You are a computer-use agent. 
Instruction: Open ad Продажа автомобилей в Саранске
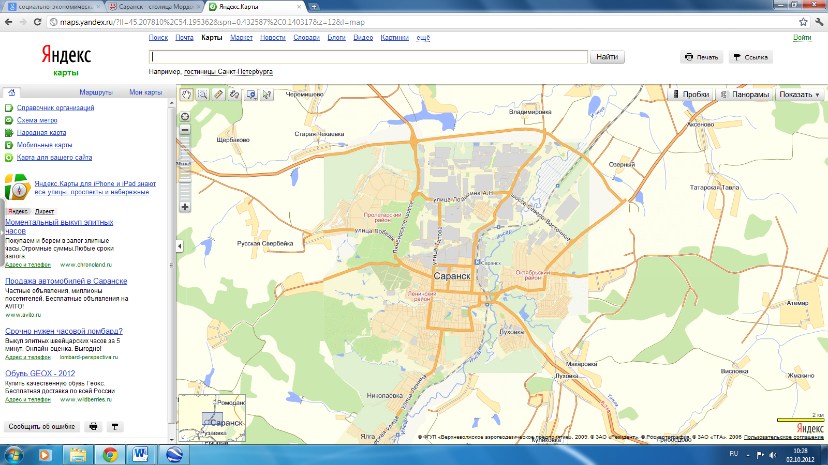[x=66, y=281]
